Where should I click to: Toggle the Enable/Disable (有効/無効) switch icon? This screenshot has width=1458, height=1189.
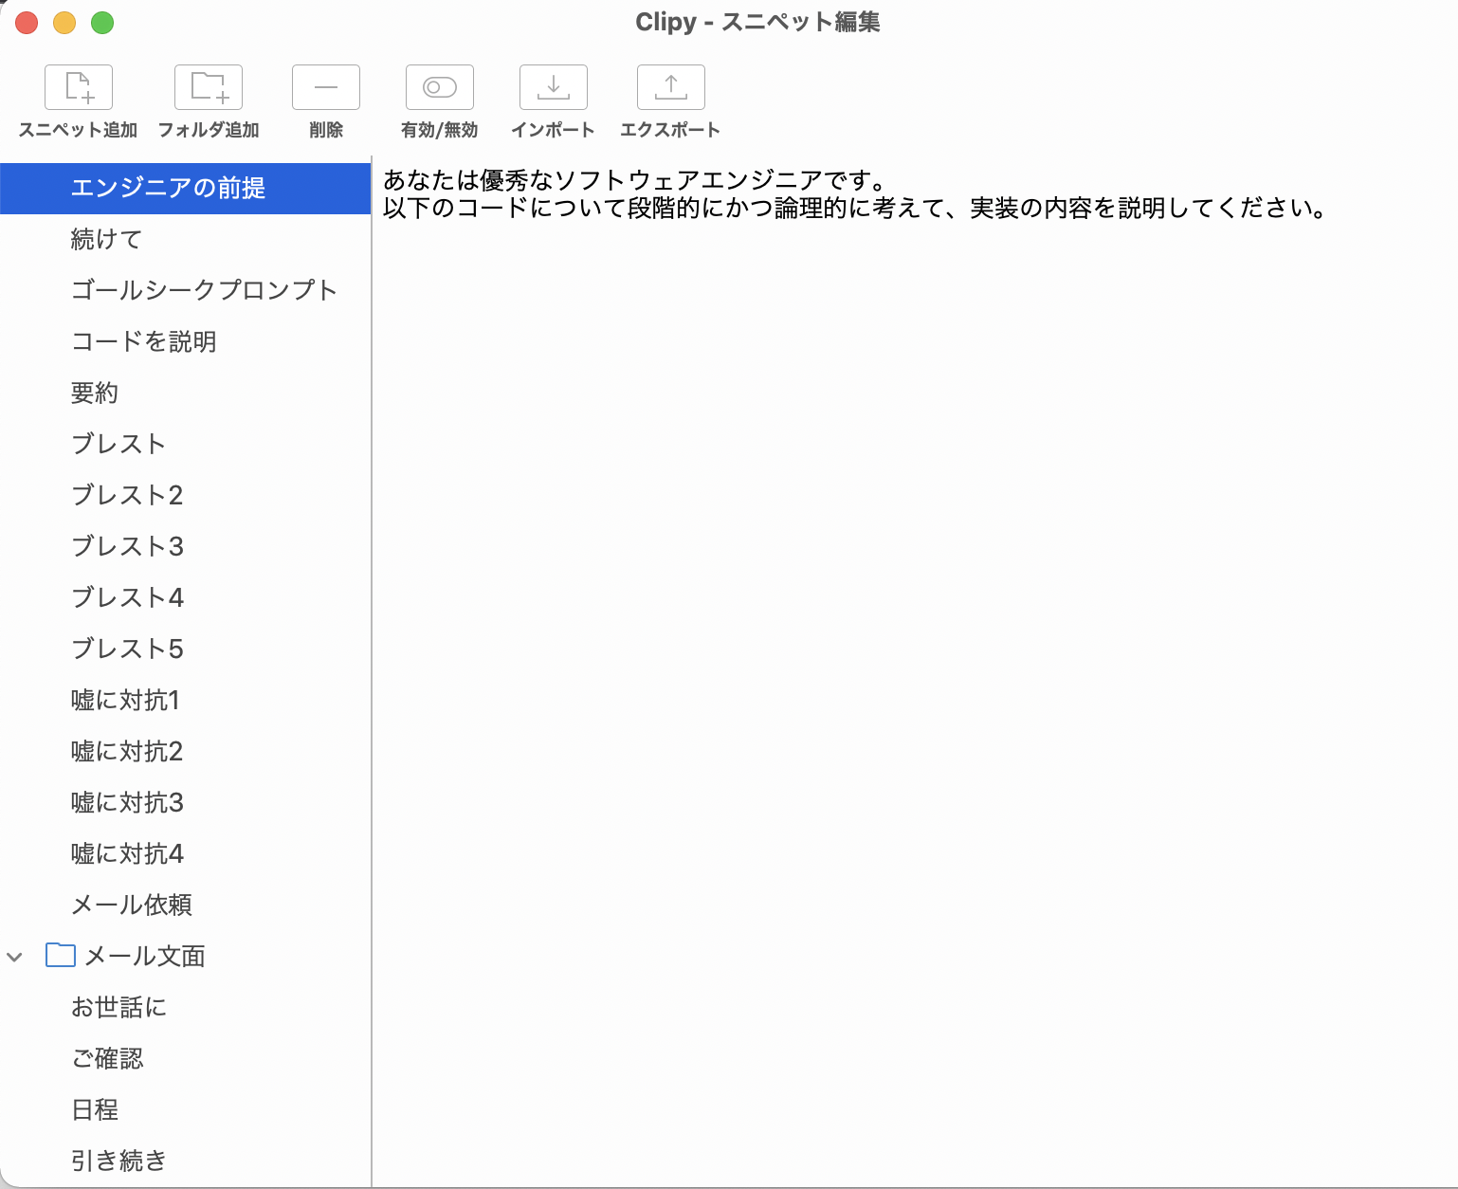click(x=439, y=87)
